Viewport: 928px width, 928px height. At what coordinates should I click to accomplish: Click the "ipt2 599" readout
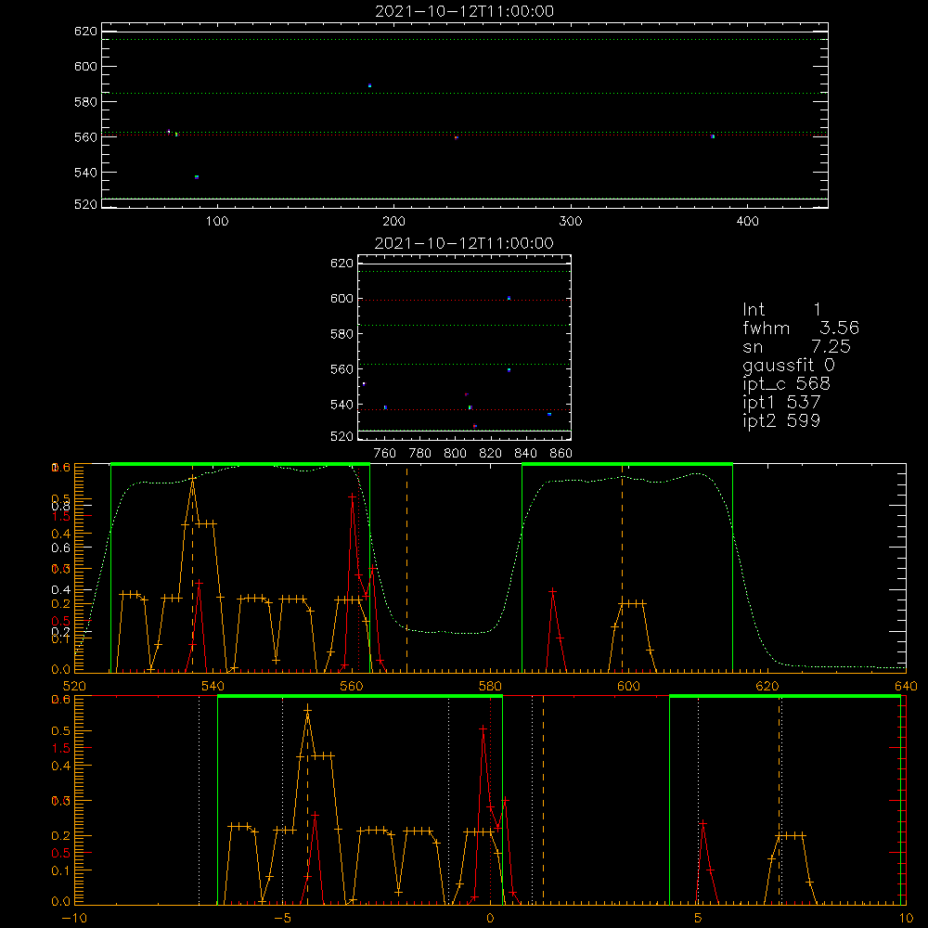781,420
